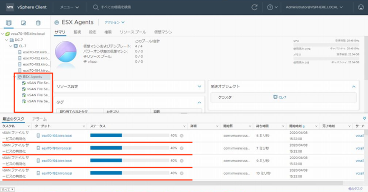Open 他のタスク link

click(355, 189)
